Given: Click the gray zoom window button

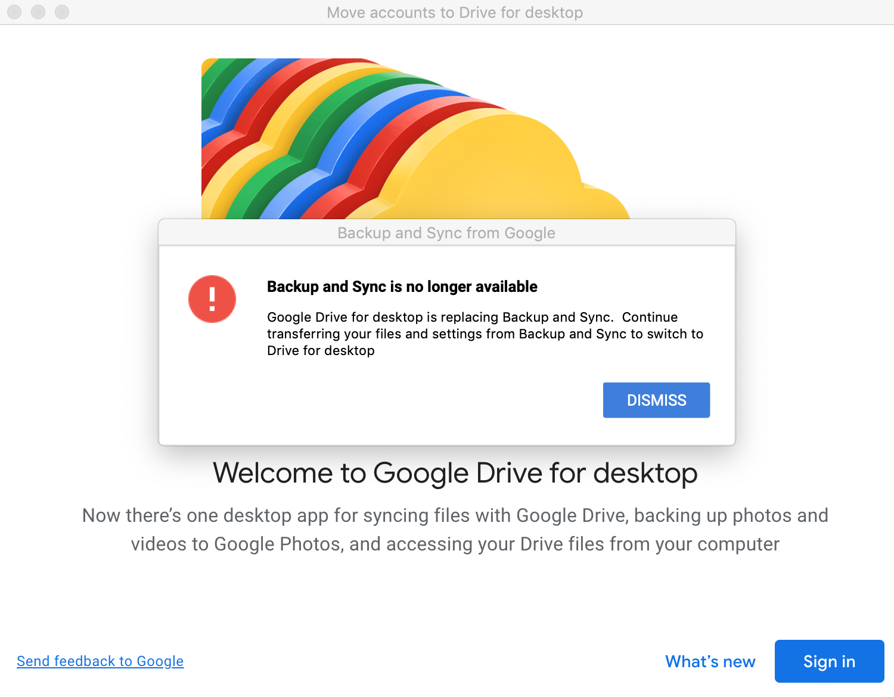Looking at the screenshot, I should tap(62, 12).
